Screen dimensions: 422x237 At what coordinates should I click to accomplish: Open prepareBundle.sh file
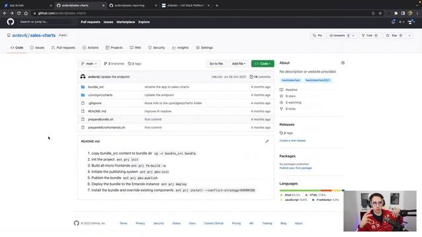tap(101, 119)
